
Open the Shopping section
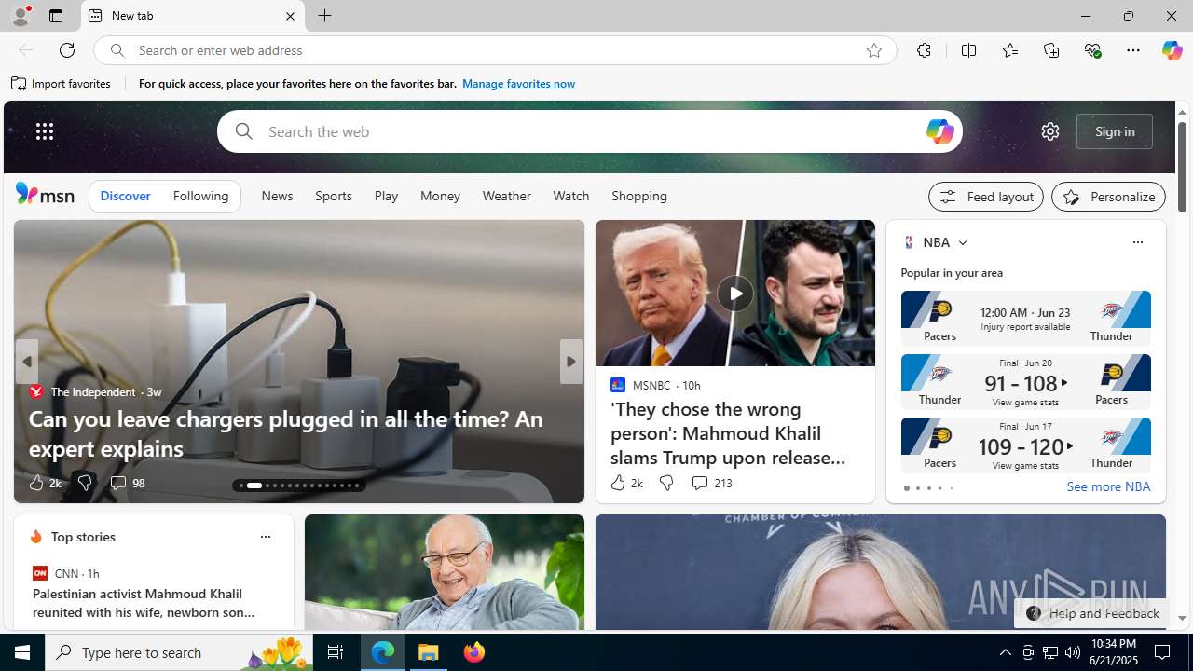click(639, 196)
